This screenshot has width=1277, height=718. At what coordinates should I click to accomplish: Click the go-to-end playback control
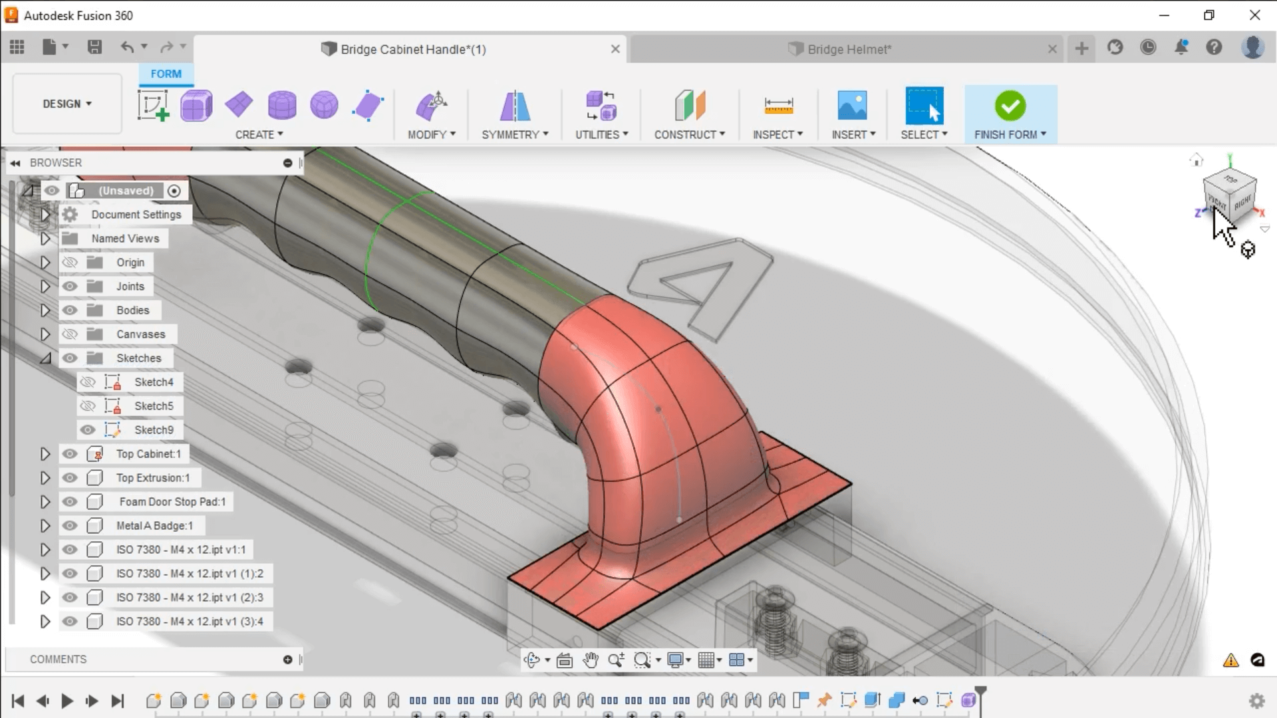coord(118,701)
